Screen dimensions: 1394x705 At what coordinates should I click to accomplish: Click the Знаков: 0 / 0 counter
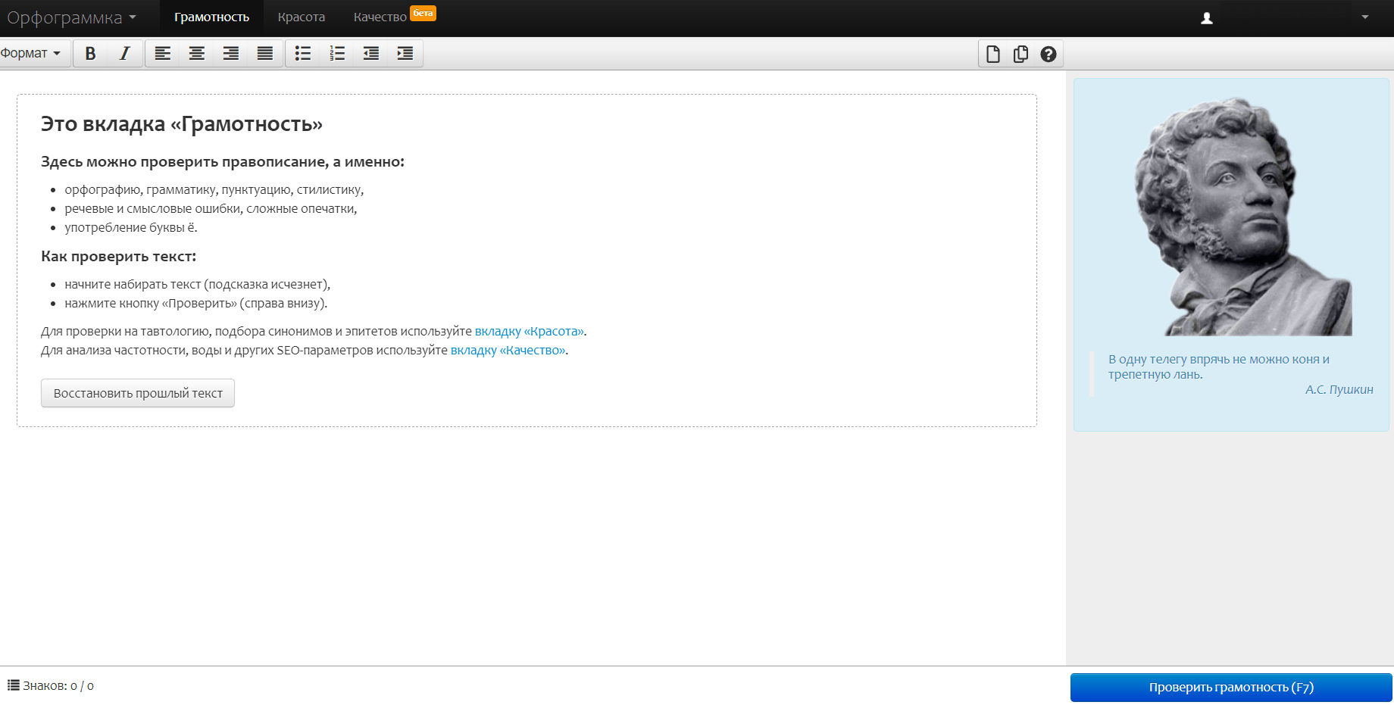point(58,686)
